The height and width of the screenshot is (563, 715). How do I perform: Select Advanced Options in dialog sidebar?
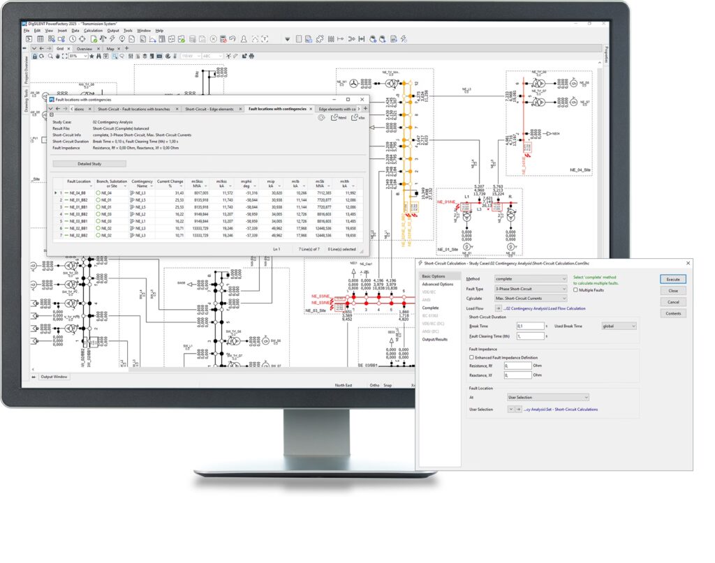437,284
